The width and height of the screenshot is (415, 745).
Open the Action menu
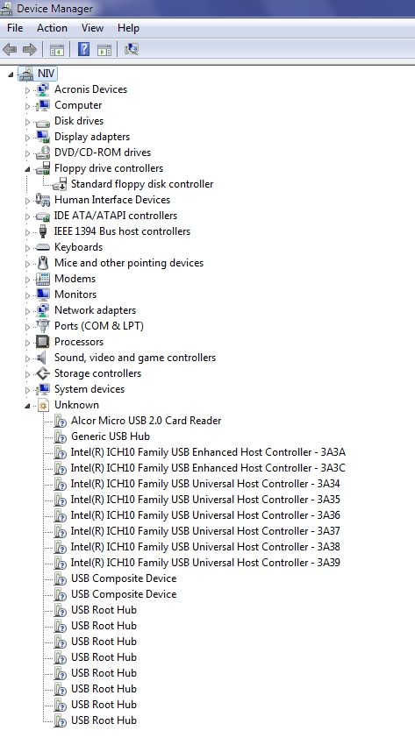52,28
